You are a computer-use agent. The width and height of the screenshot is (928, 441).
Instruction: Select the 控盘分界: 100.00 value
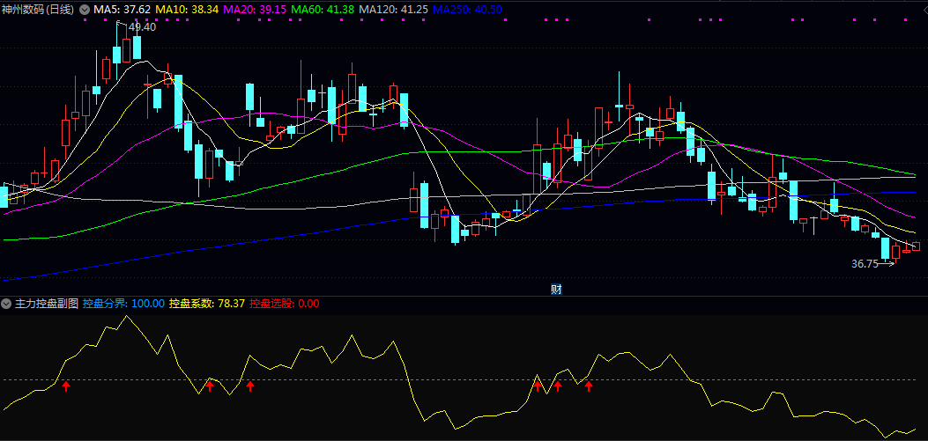pyautogui.click(x=123, y=304)
